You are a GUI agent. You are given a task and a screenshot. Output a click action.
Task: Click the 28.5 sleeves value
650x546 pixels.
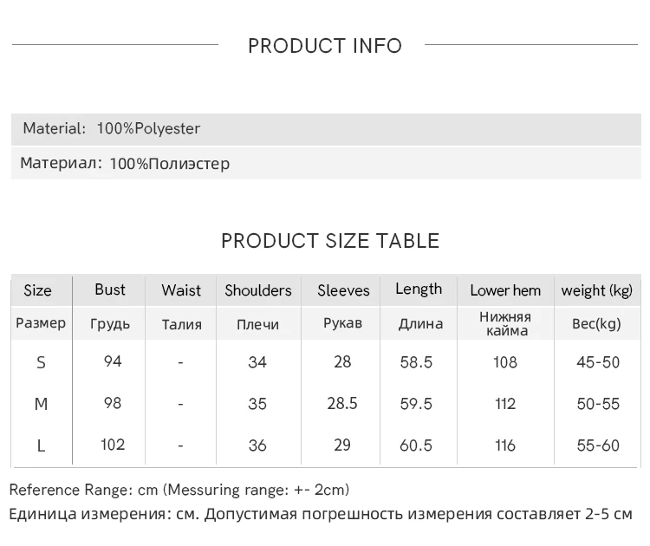click(x=342, y=404)
